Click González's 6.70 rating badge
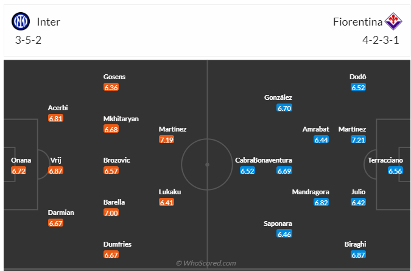 click(284, 108)
